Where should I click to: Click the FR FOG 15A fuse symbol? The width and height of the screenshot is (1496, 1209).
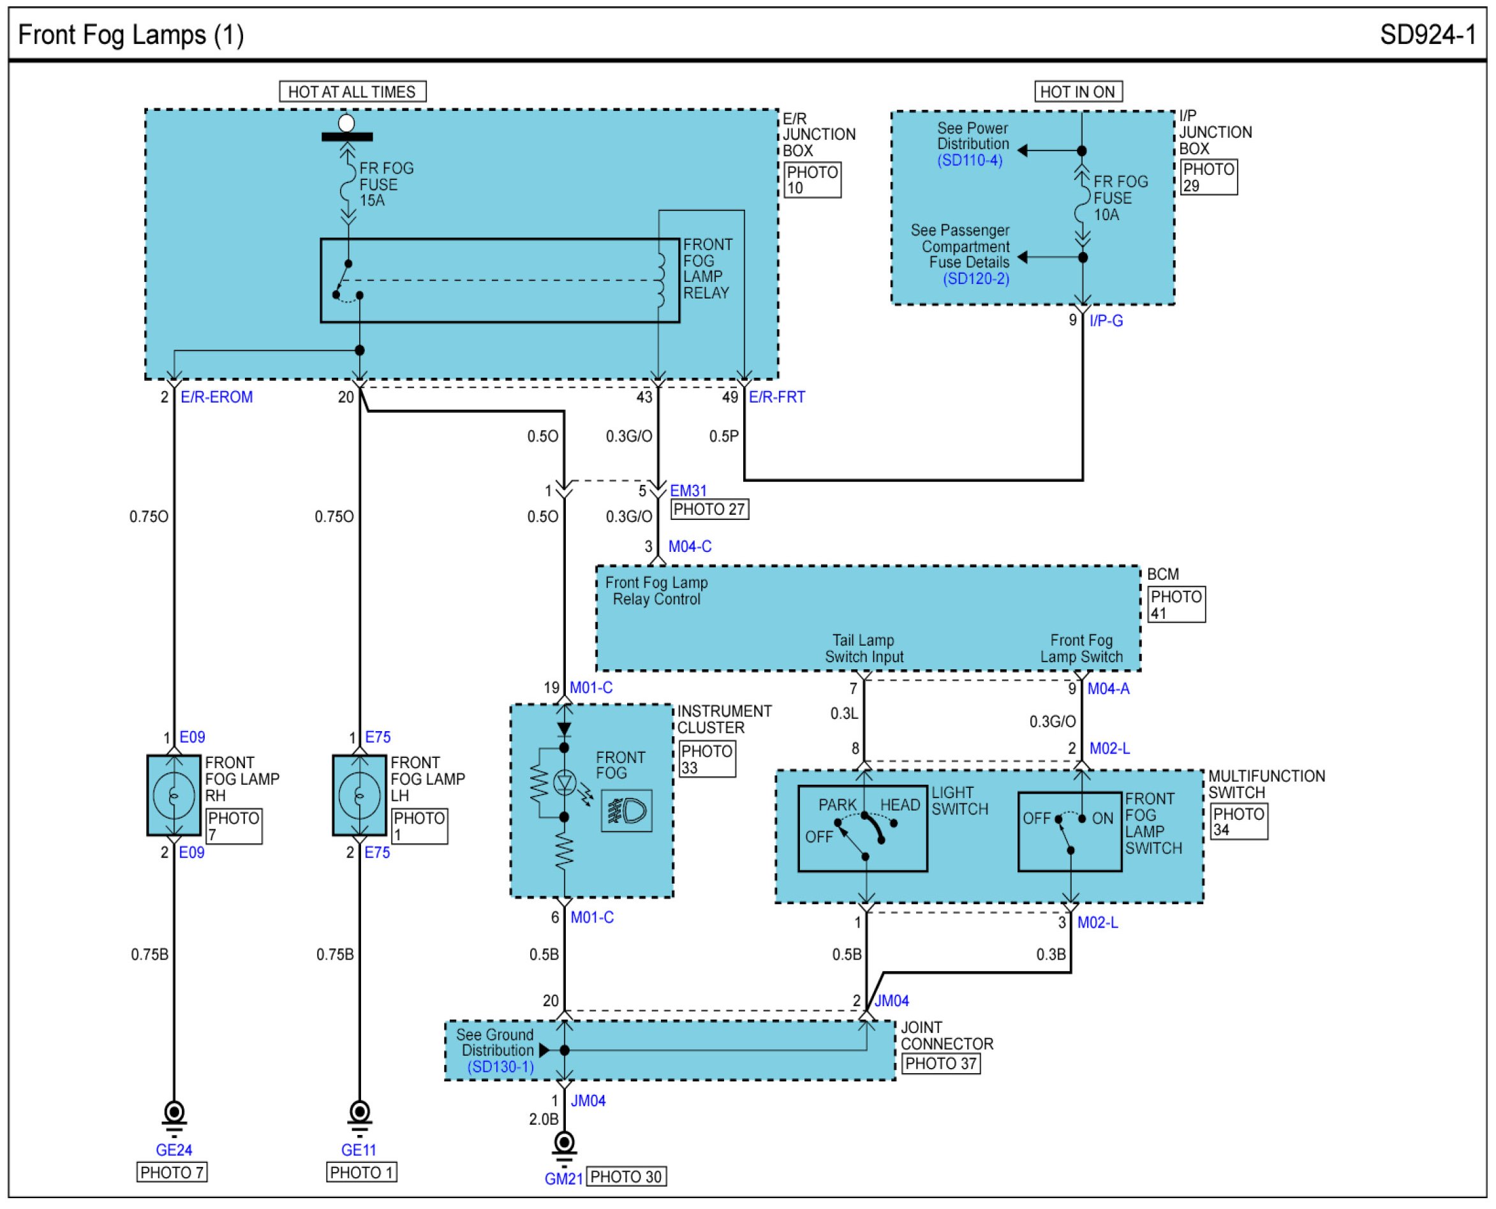(348, 184)
